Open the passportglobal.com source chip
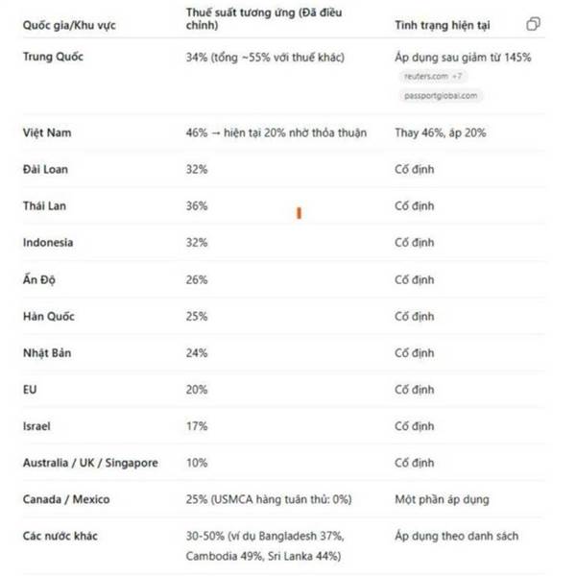Screen dimensions: 576x576 click(441, 96)
